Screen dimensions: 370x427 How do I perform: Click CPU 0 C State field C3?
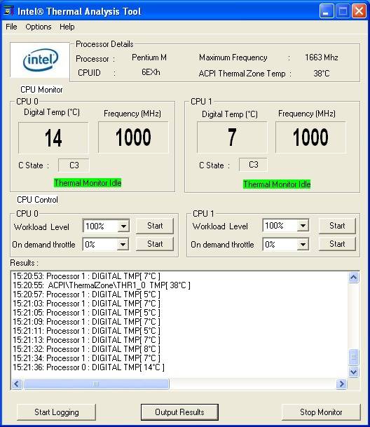click(x=74, y=165)
